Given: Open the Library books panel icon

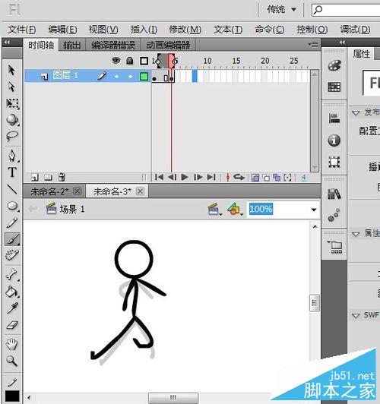Looking at the screenshot, I should (334, 194).
